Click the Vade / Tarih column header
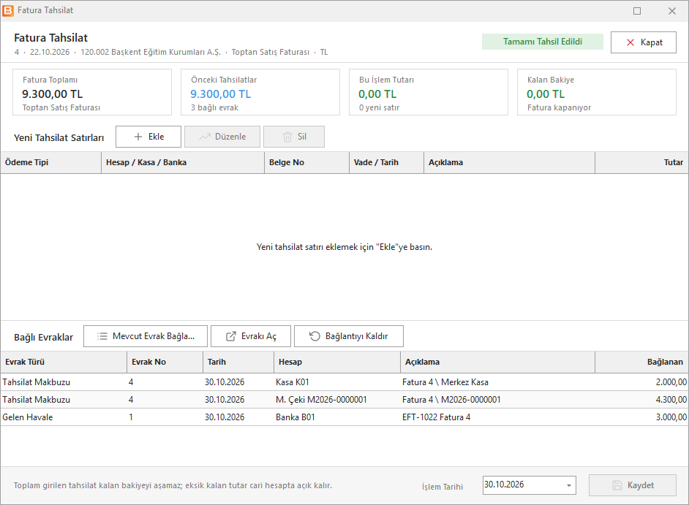 pos(387,162)
